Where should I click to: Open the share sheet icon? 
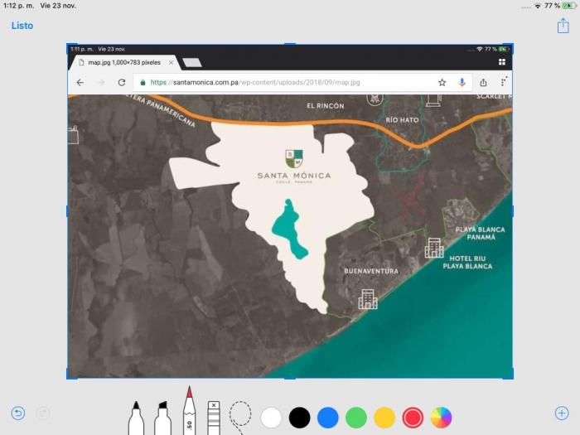pos(563,26)
